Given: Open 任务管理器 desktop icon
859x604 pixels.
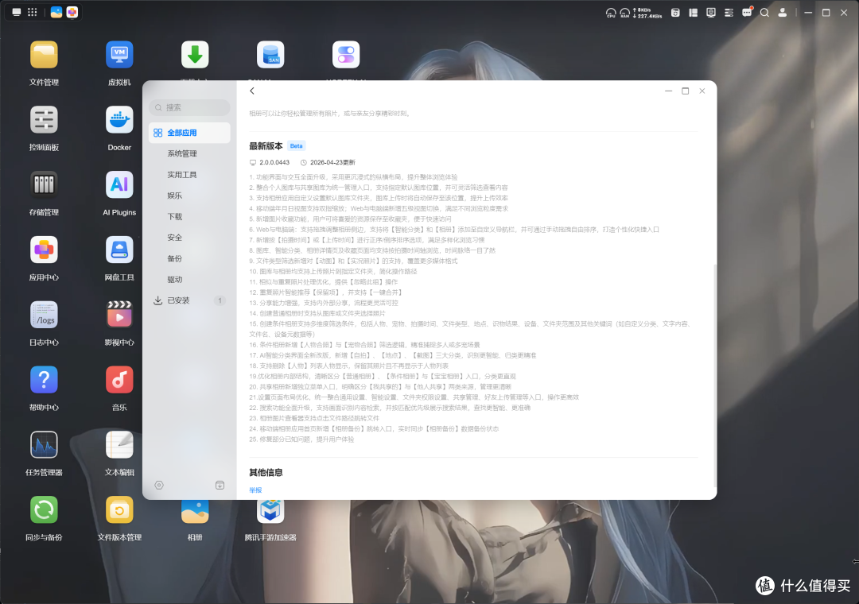Looking at the screenshot, I should 44,444.
